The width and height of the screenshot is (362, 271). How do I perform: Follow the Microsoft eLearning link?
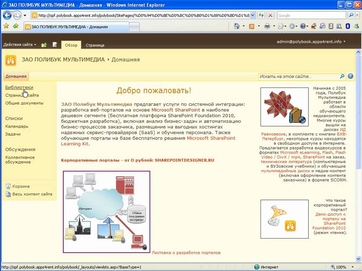[300, 152]
